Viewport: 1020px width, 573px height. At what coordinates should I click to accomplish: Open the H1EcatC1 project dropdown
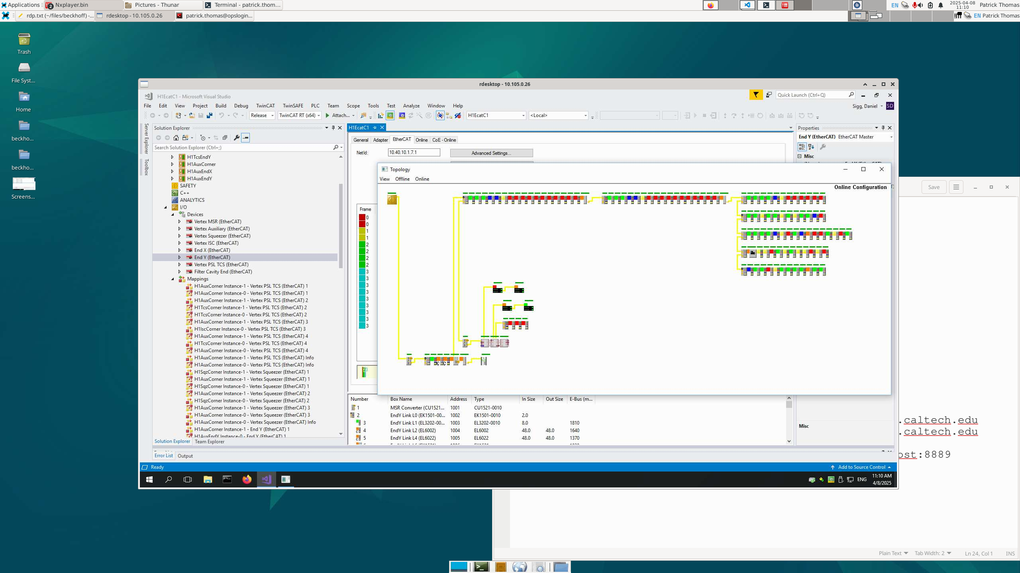[x=496, y=115]
